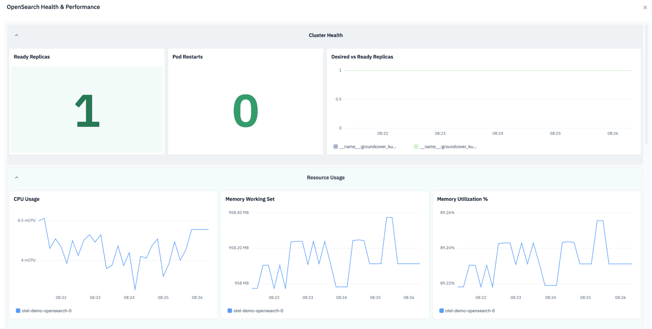Click the 08:24 tick in Desired vs Ready Replicas

[x=498, y=134]
